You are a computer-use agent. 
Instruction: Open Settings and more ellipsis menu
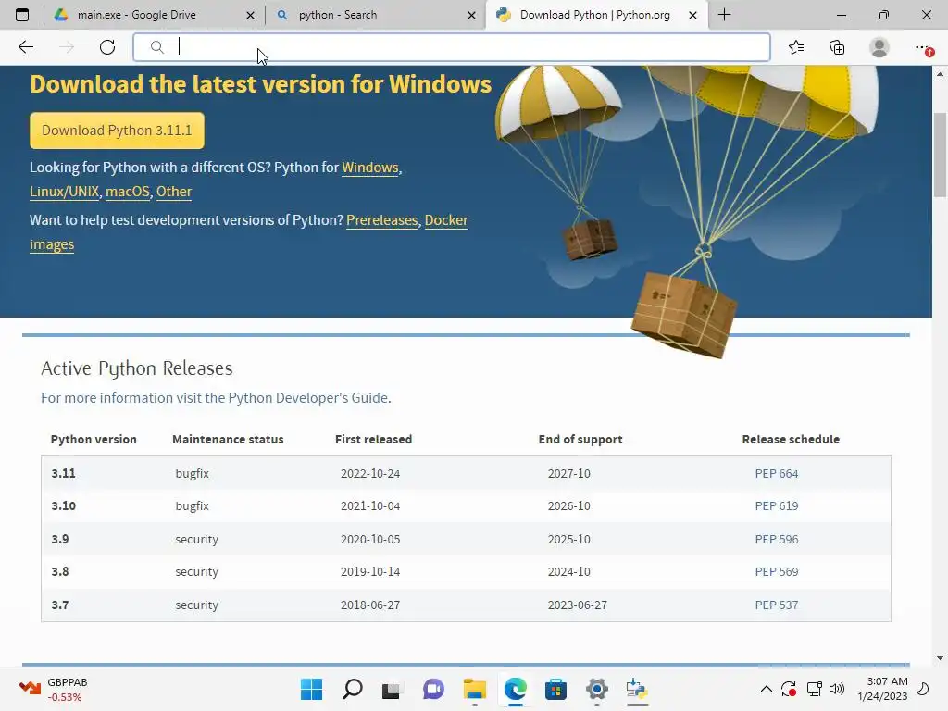923,48
